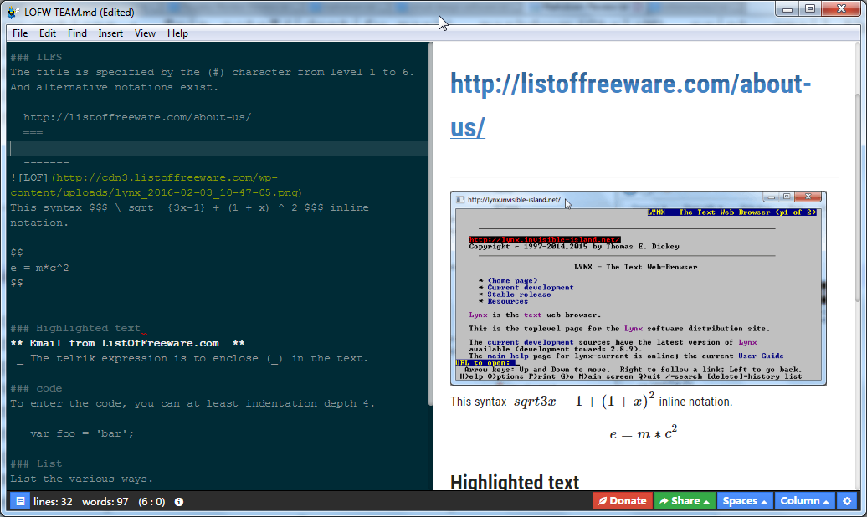Click the '### Highlighted text' line in editor
Viewport: 867px width, 517px height.
pyautogui.click(x=75, y=328)
